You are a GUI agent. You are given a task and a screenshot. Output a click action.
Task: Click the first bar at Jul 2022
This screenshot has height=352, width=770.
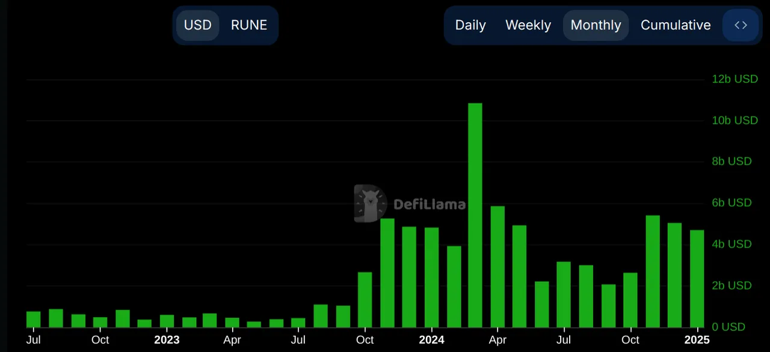tap(34, 320)
